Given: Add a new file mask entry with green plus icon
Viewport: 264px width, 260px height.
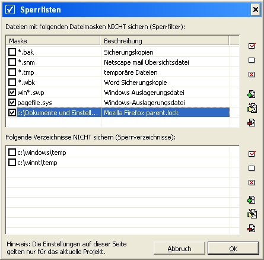Looking at the screenshot, I should (x=252, y=94).
